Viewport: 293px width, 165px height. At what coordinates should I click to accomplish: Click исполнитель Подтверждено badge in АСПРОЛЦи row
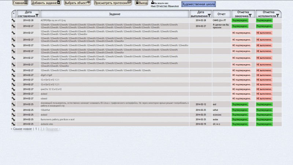264,21
